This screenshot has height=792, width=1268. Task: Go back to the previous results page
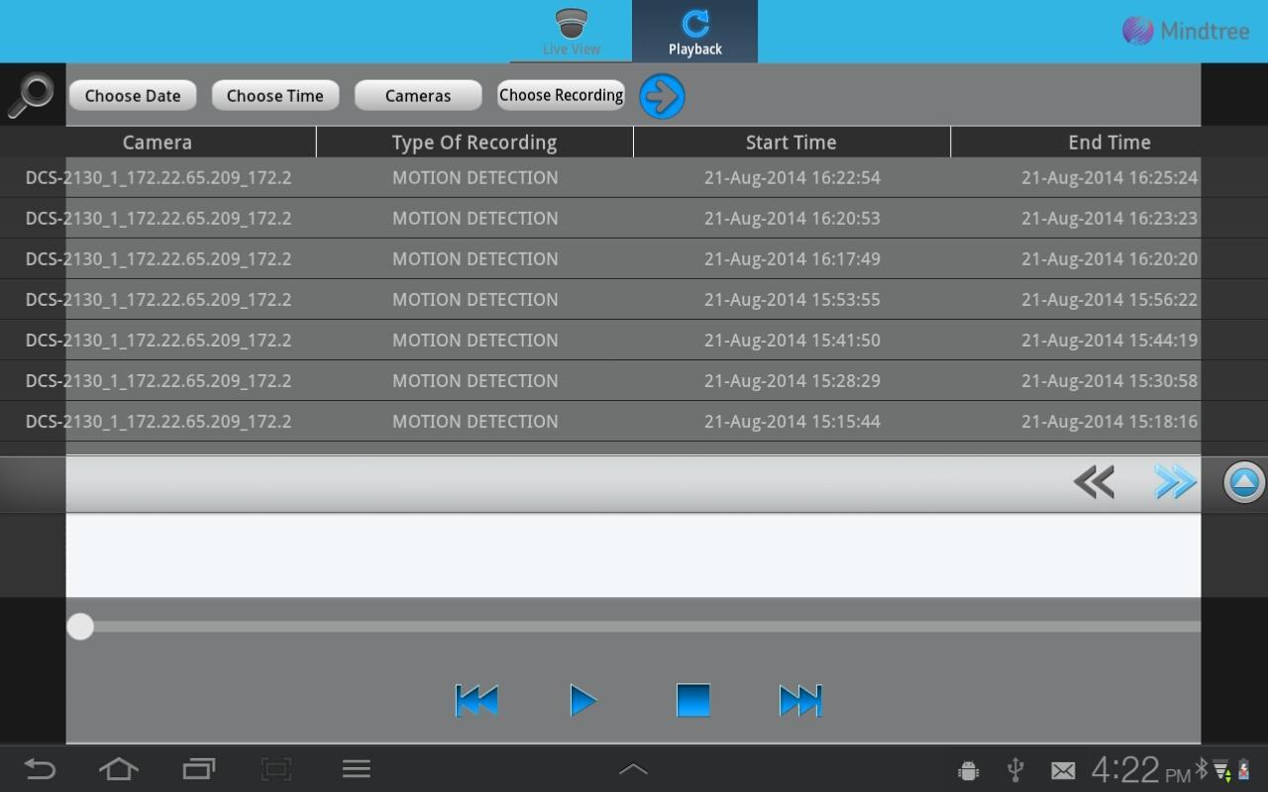coord(1094,482)
